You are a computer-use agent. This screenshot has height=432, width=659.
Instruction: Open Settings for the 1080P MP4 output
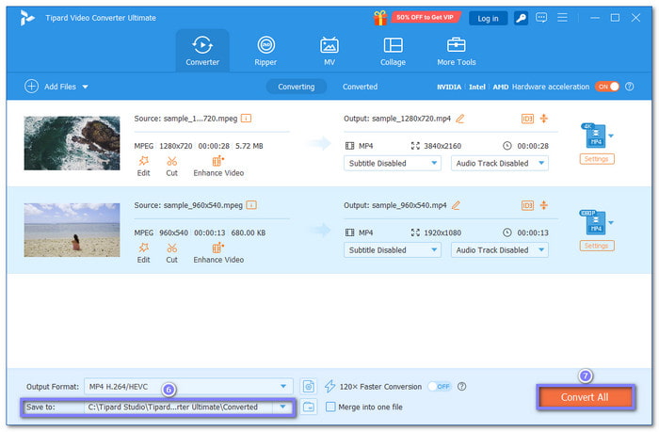coord(597,246)
